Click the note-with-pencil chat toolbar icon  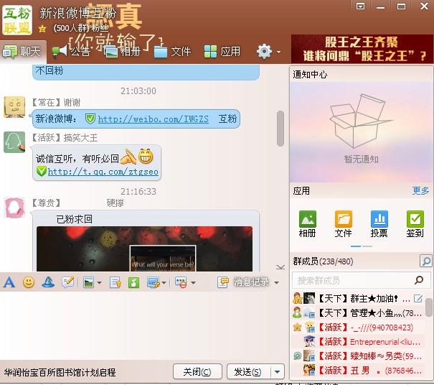tap(68, 282)
